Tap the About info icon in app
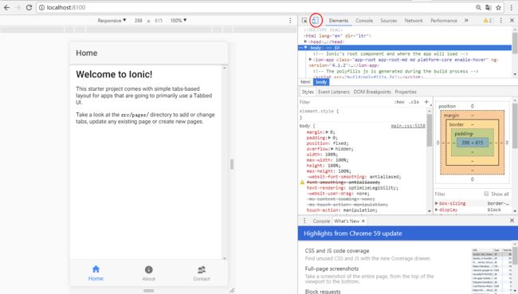The width and height of the screenshot is (518, 294). (x=149, y=269)
